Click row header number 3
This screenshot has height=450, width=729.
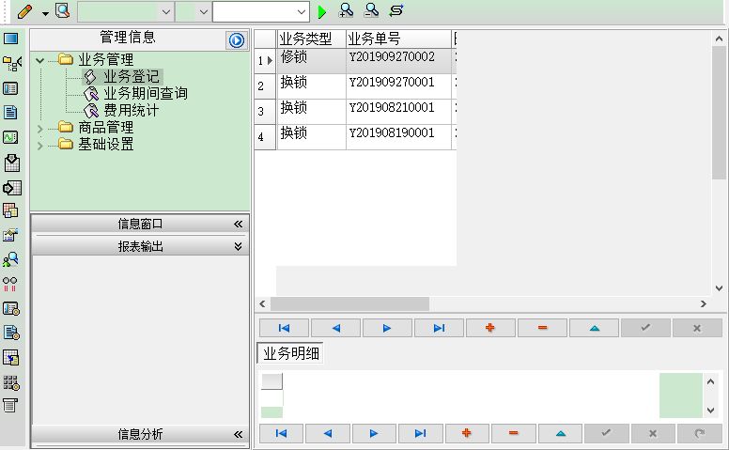coord(265,112)
